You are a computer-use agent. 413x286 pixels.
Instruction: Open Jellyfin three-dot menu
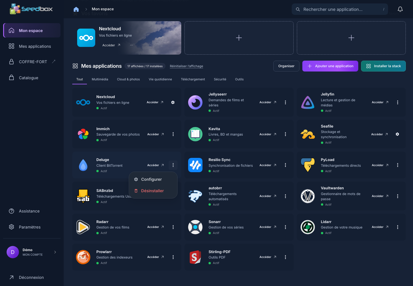click(398, 102)
